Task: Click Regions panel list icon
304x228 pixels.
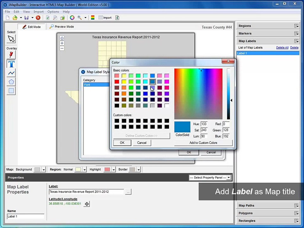Action: [296, 26]
